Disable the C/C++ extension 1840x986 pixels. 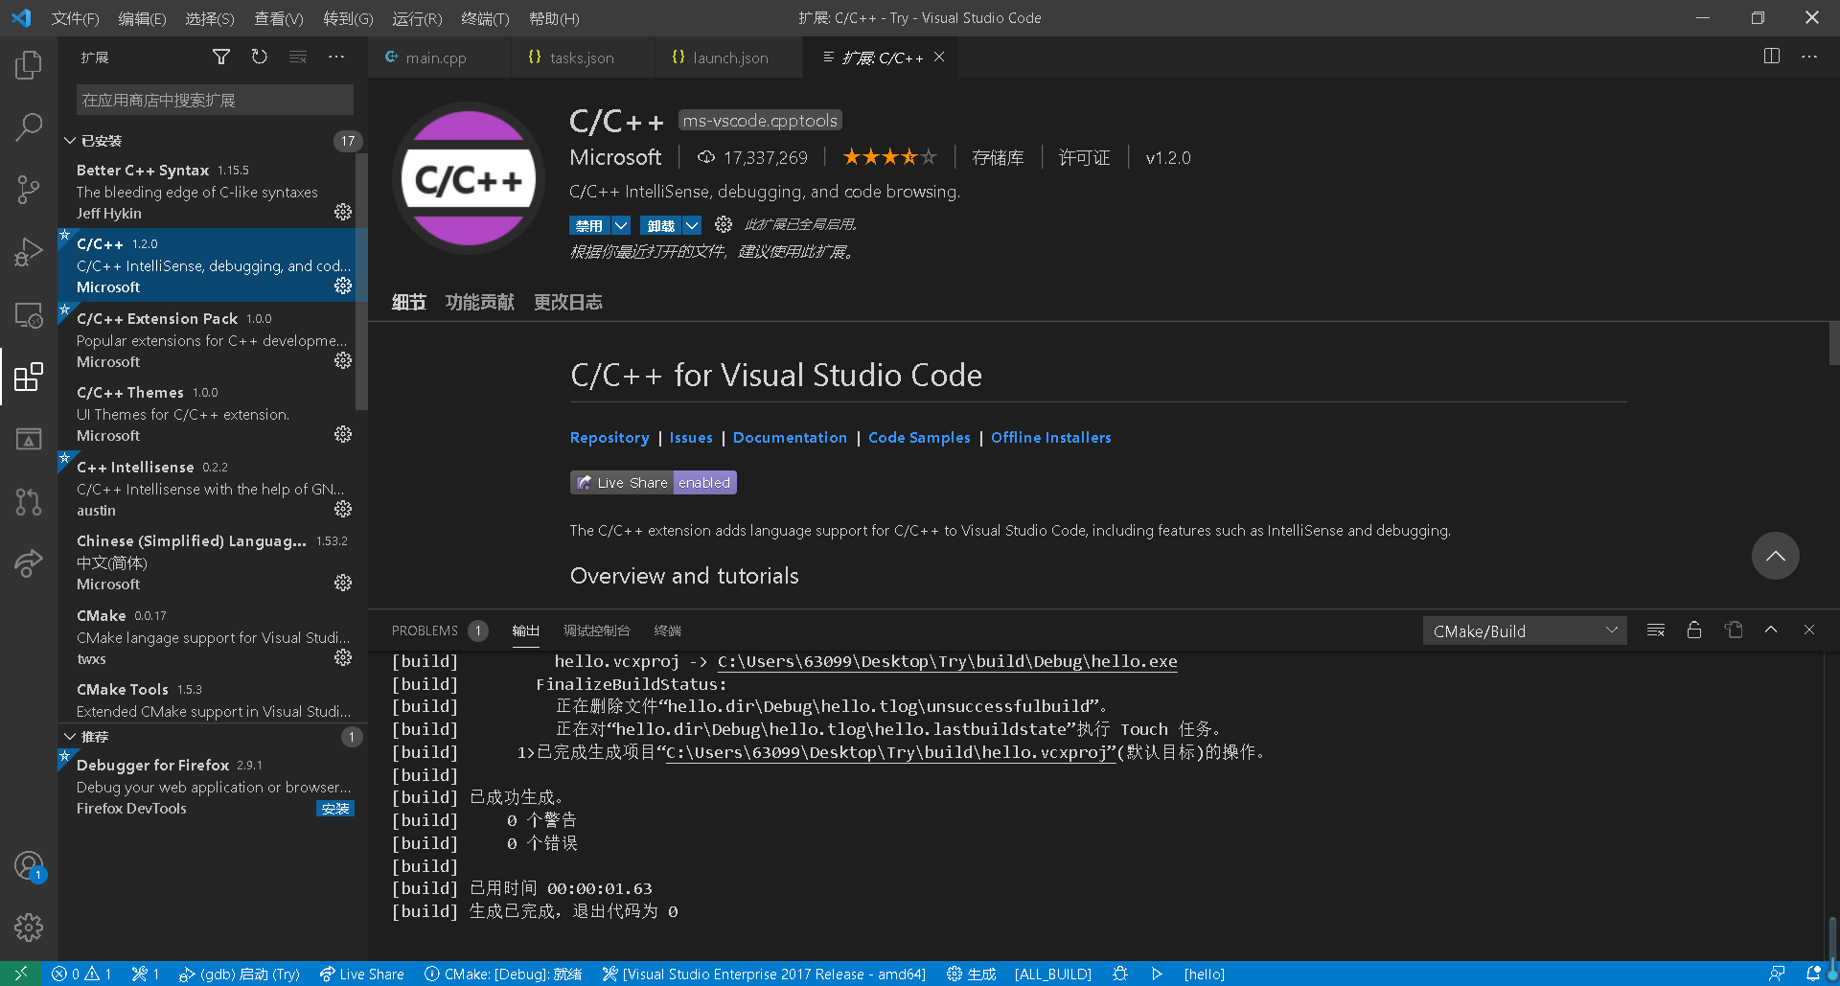pos(589,225)
